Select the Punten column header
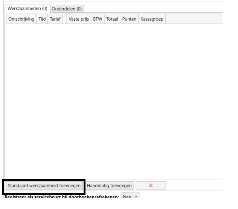Screen dimensions: 238x209 click(129, 19)
